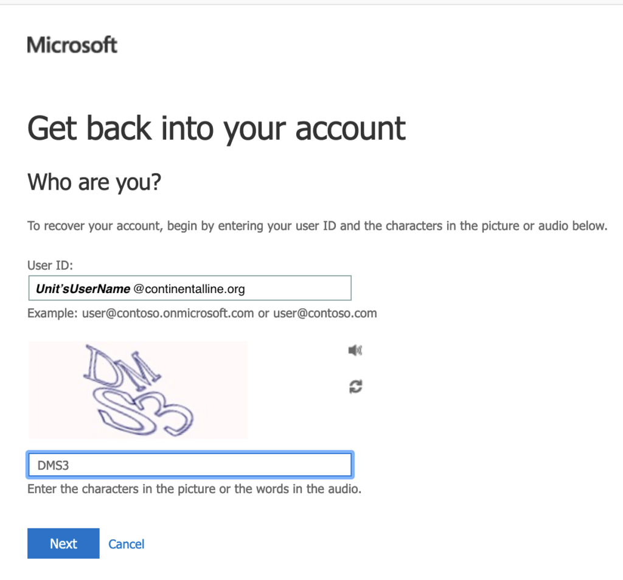Focus the picture characters input field
This screenshot has width=623, height=580.
pyautogui.click(x=190, y=465)
